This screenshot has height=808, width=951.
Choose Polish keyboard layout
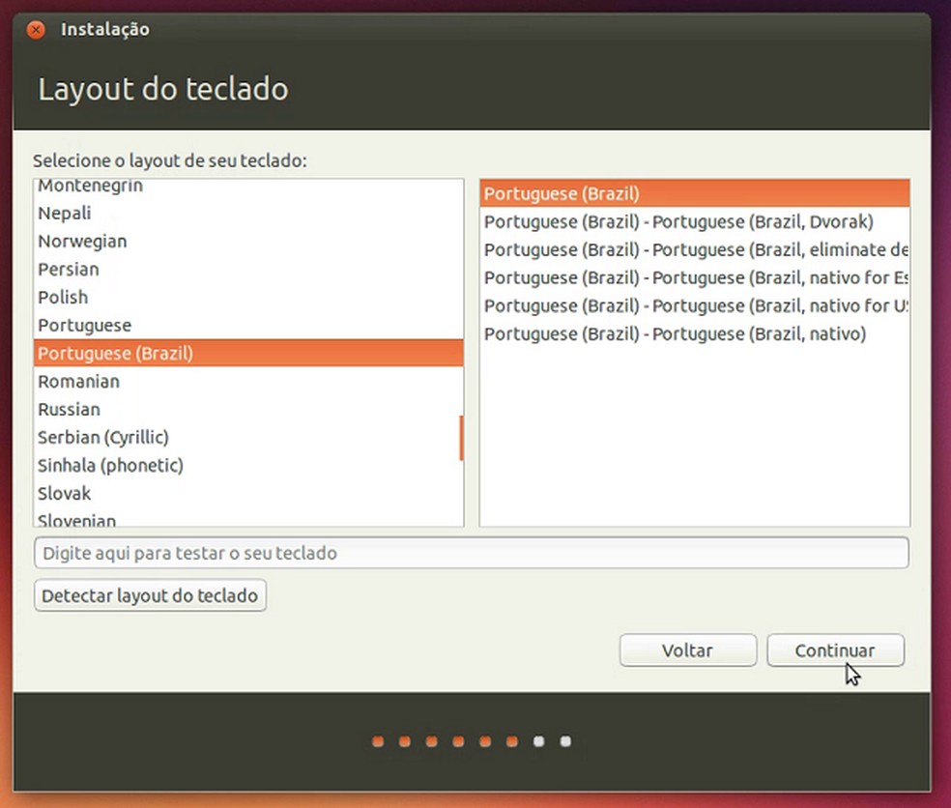[248, 297]
